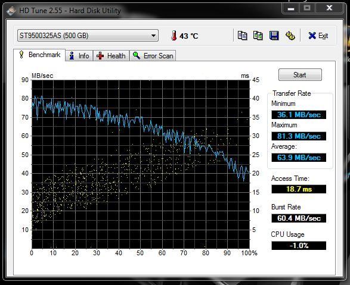Switch to the Error Scan tab

(153, 56)
